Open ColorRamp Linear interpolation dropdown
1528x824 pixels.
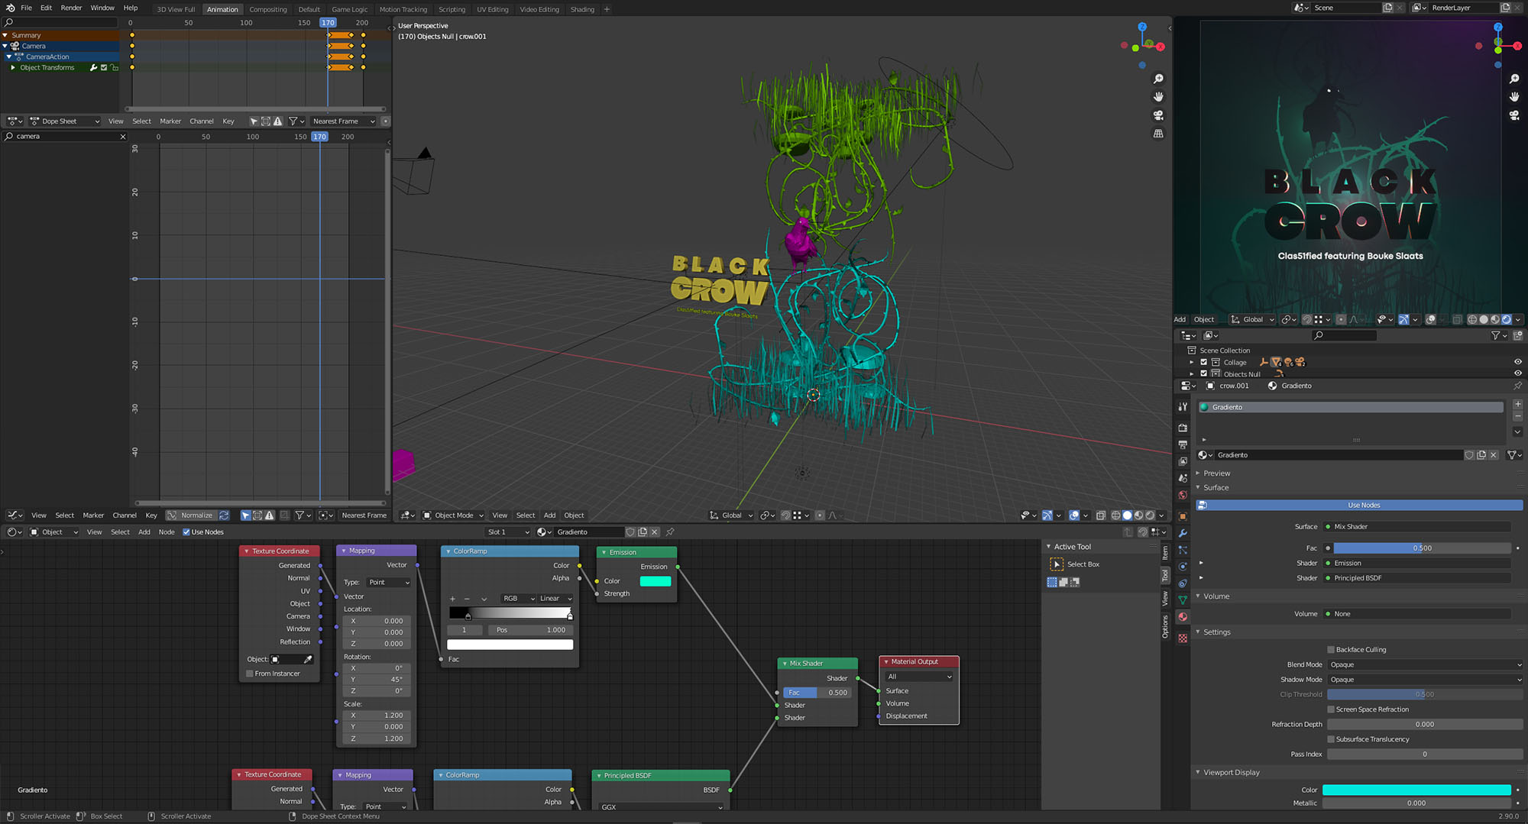(x=555, y=599)
